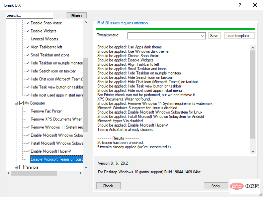Click the tree scroll down arrow
Image resolution: width=263 pixels, height=197 pixels.
(86, 168)
